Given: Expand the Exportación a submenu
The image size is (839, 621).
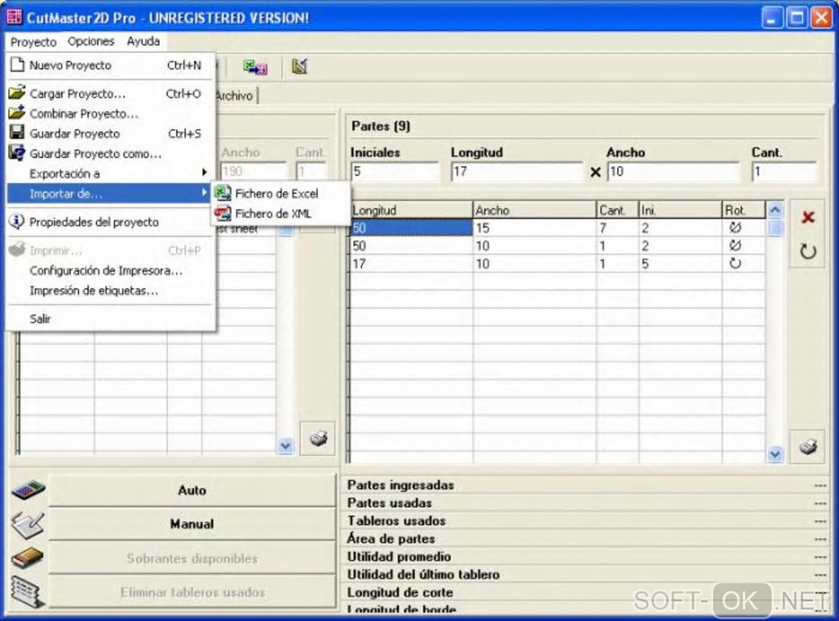Looking at the screenshot, I should tap(109, 173).
